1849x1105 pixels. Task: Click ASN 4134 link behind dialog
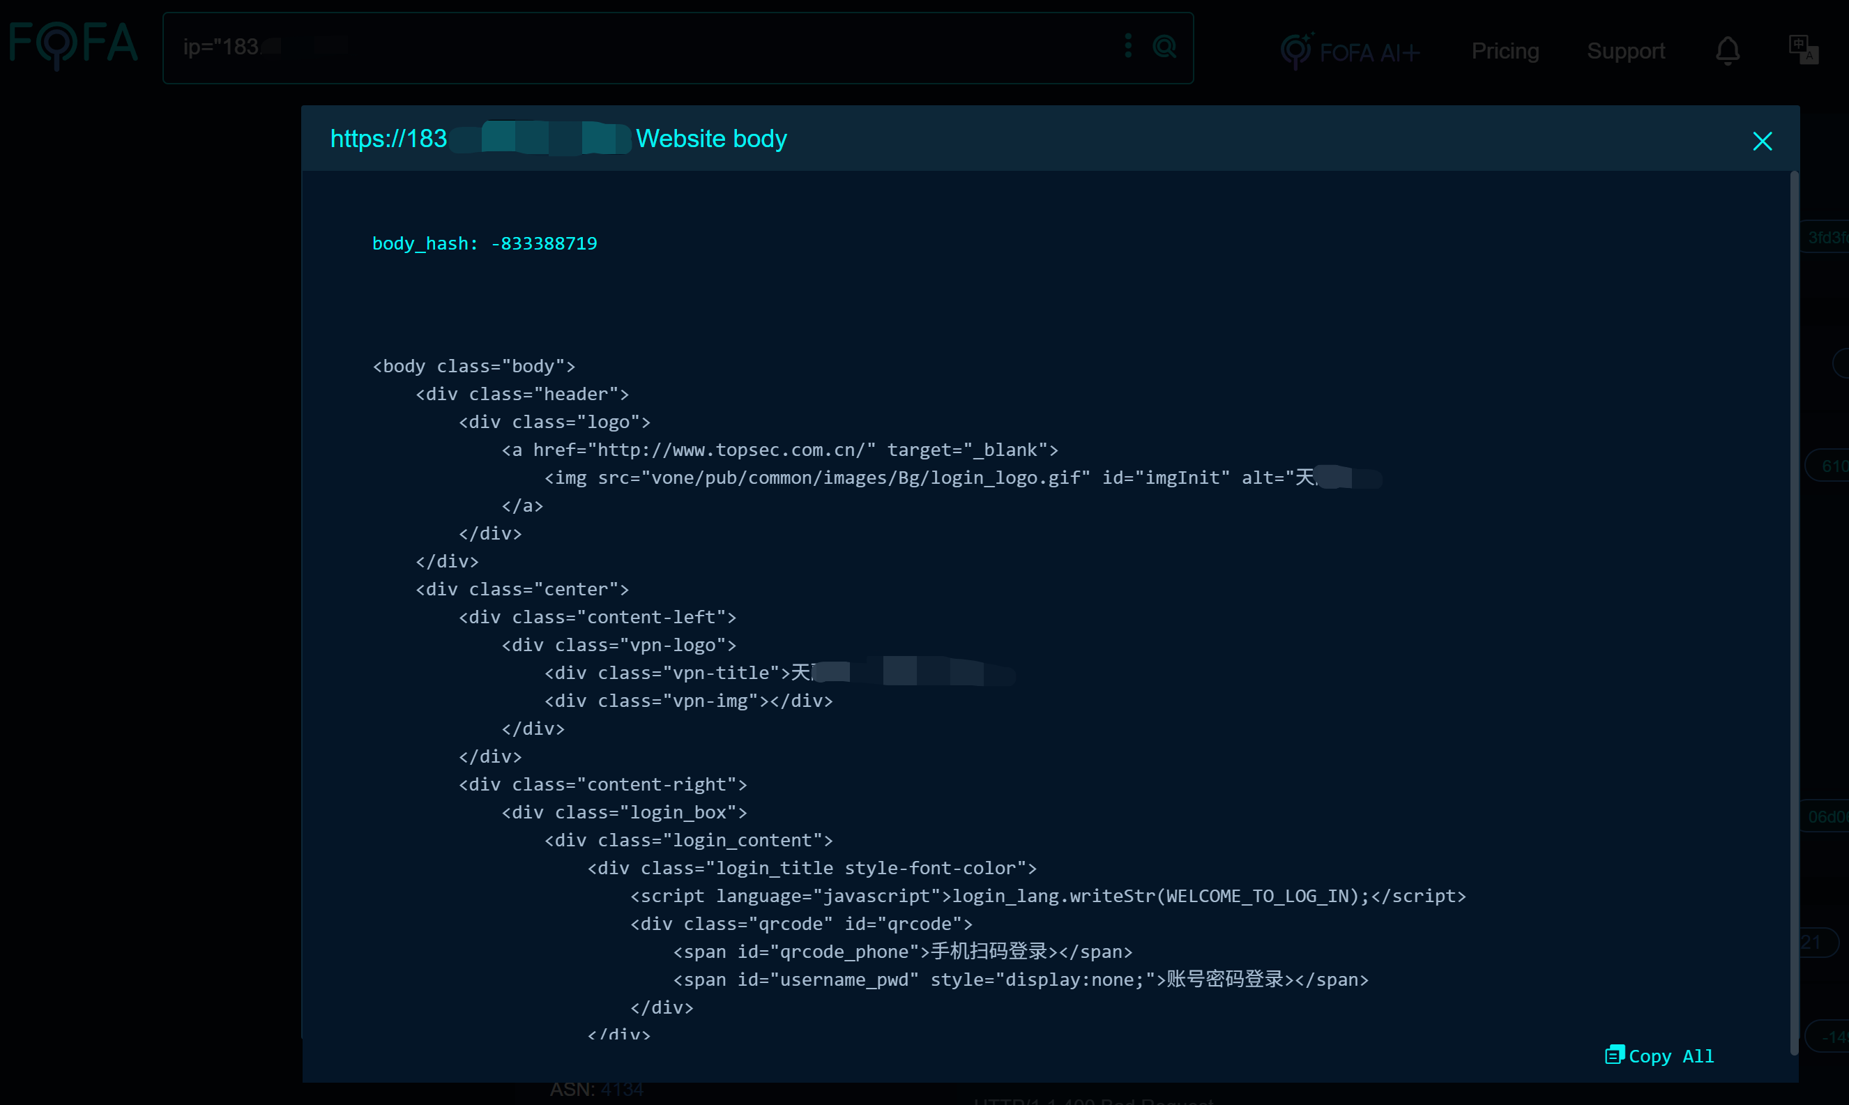click(622, 1090)
